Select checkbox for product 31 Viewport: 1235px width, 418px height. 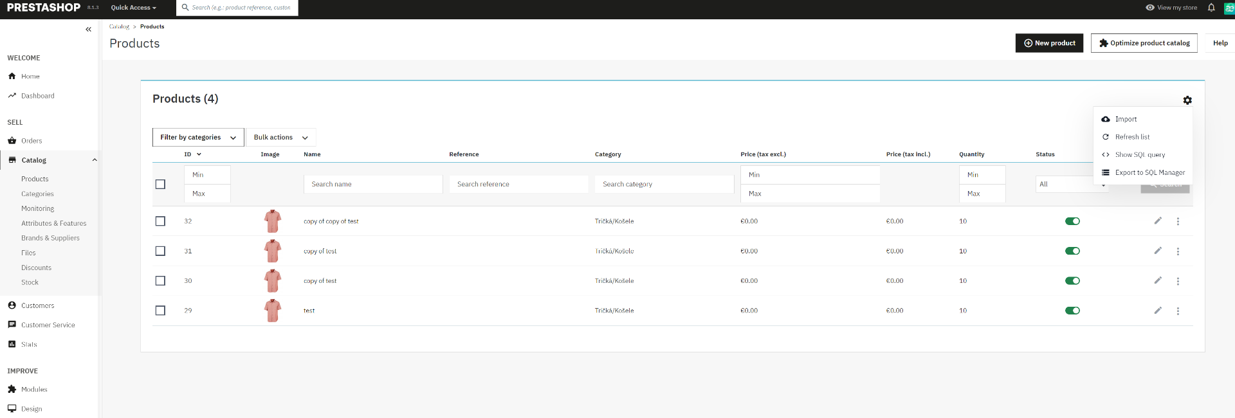(x=160, y=251)
